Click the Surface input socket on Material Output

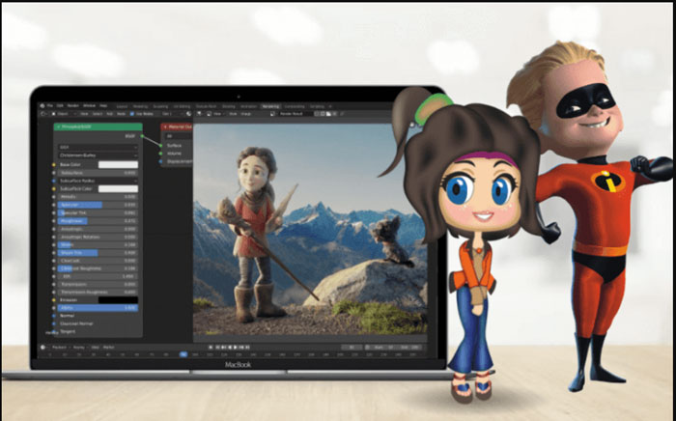coord(161,146)
